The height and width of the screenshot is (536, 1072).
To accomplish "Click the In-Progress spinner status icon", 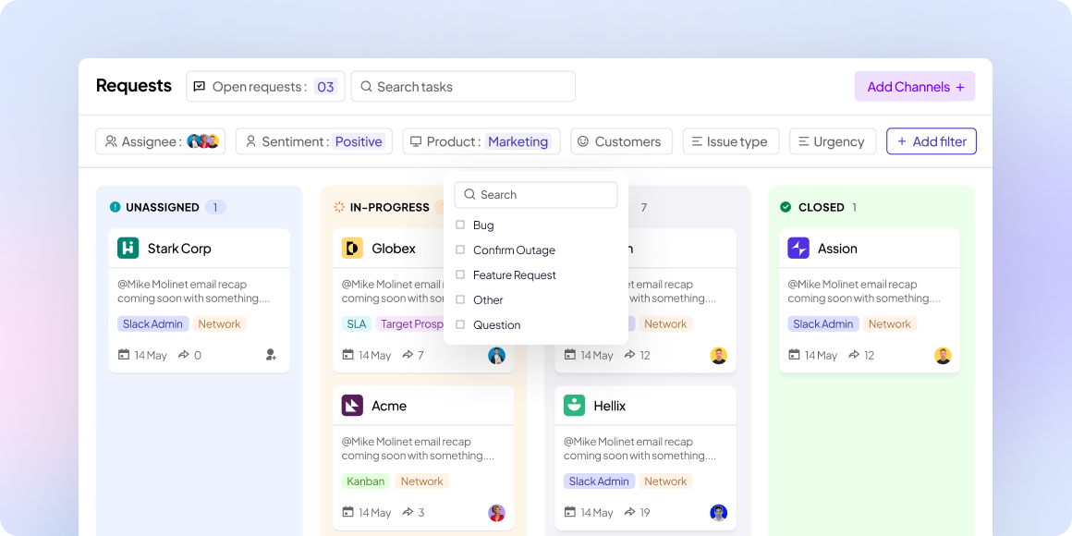I will tap(339, 207).
